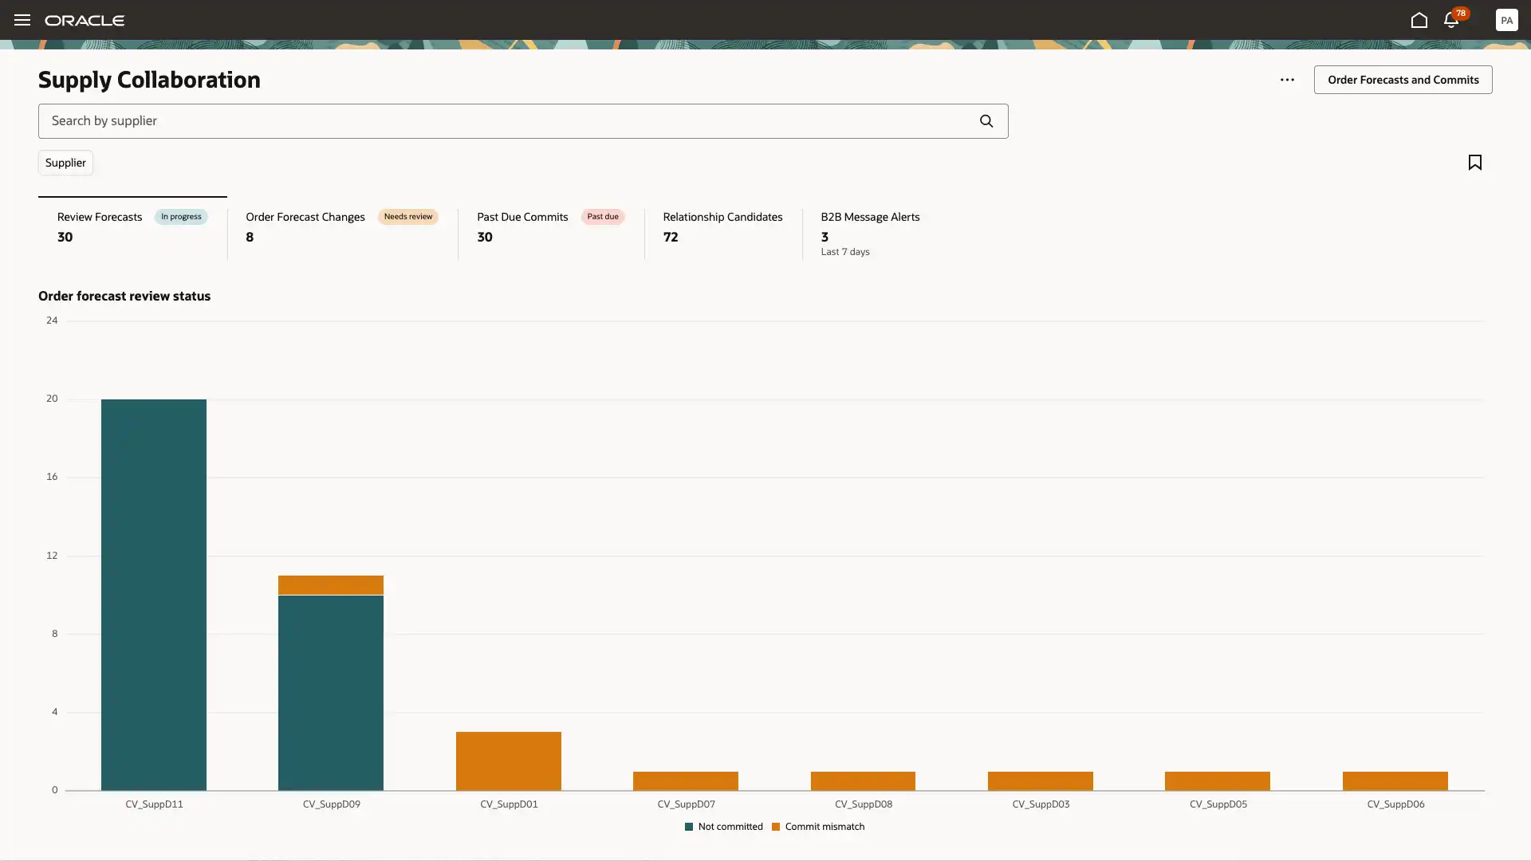The width and height of the screenshot is (1531, 861).
Task: Go to the Home page icon
Action: click(1419, 20)
